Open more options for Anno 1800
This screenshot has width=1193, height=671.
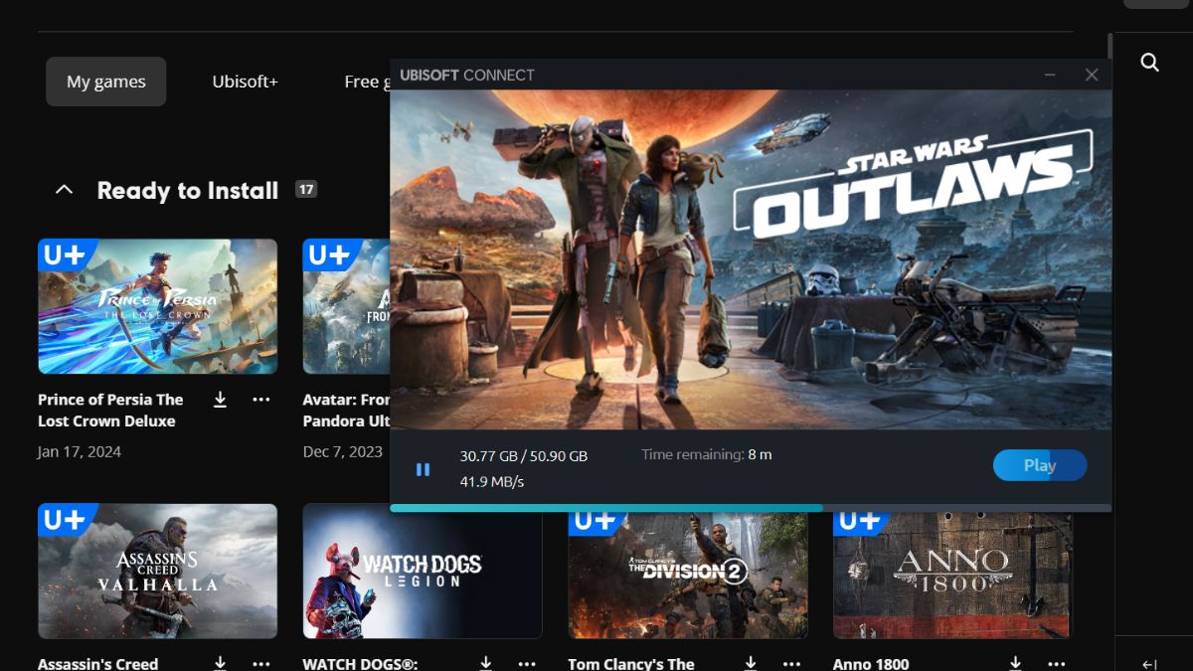coord(1057,663)
